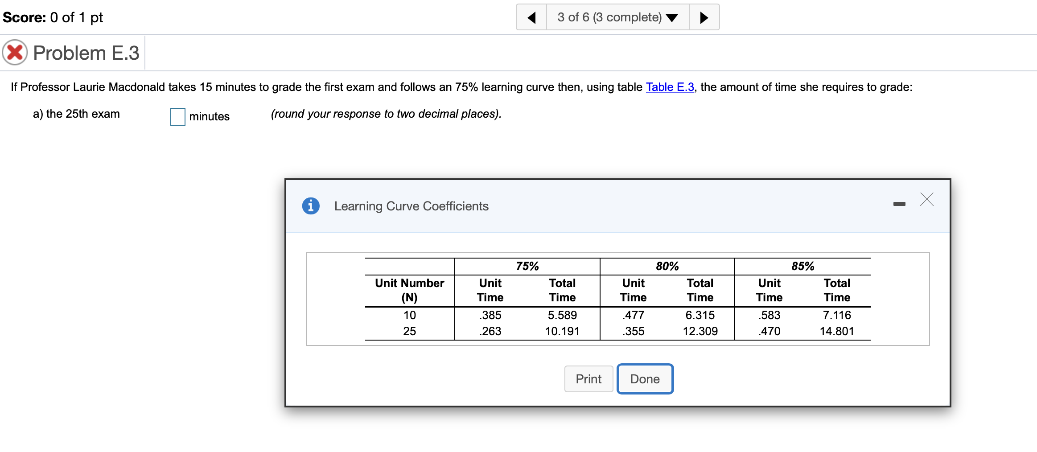Screen dimensions: 1037x452
Task: Select the 75% column header in table
Action: 527,266
